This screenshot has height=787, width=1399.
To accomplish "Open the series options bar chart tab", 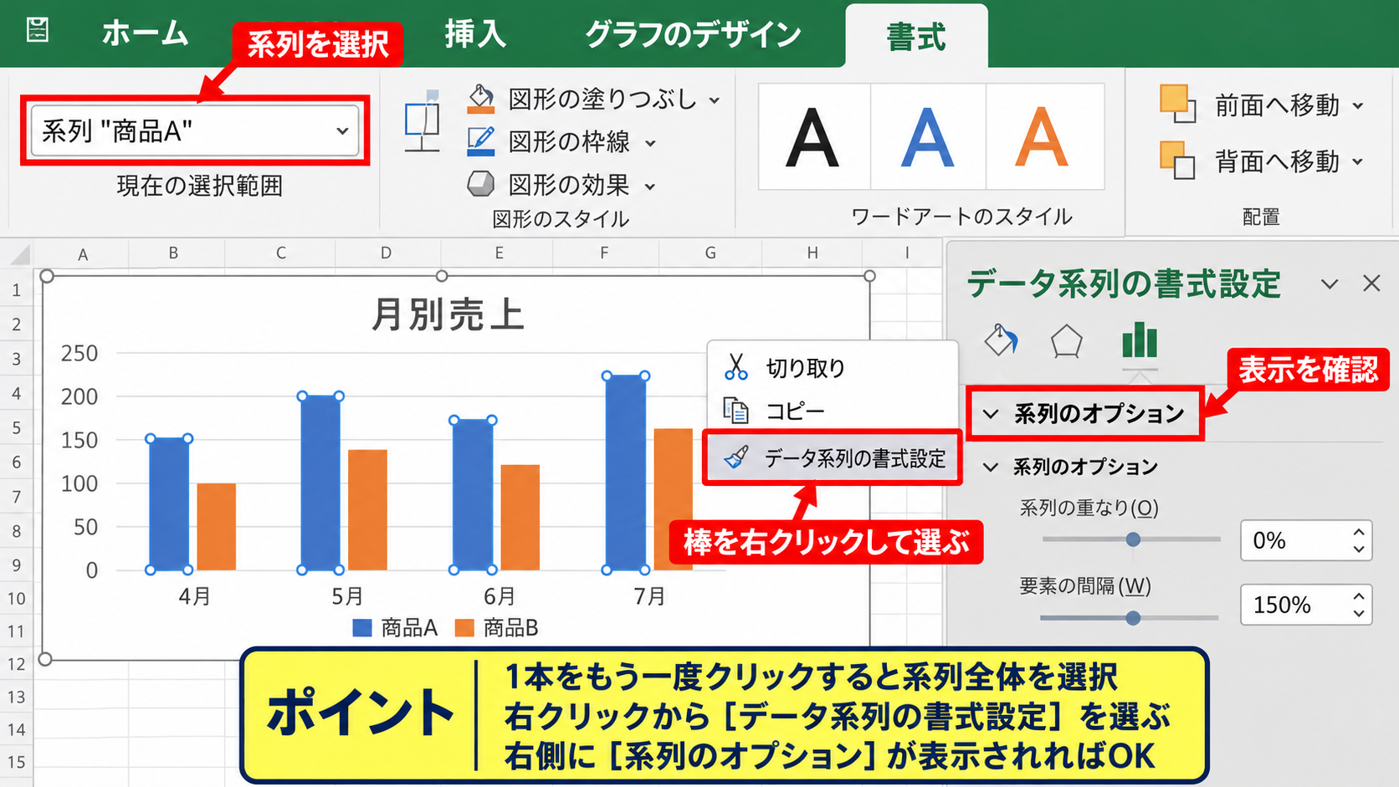I will point(1140,341).
